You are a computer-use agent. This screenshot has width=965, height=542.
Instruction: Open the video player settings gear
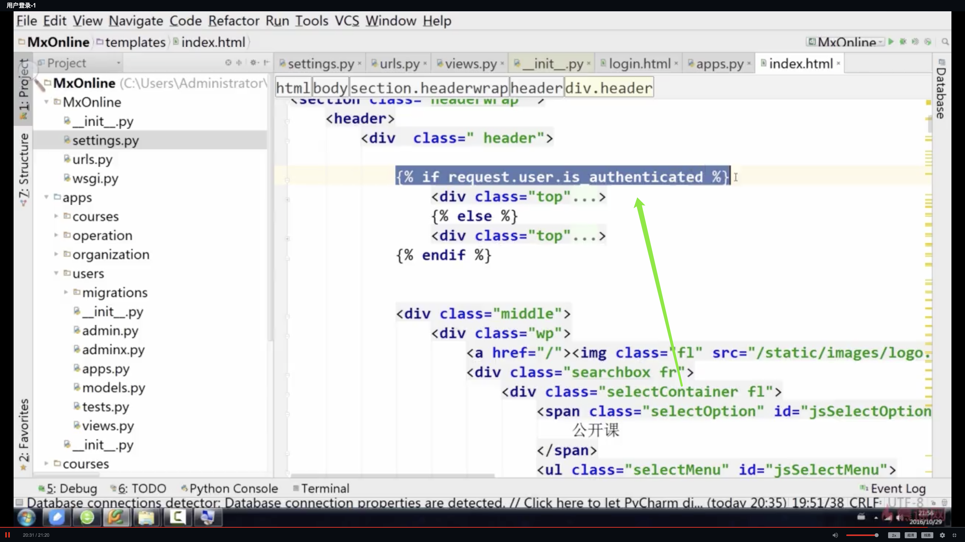click(x=942, y=535)
